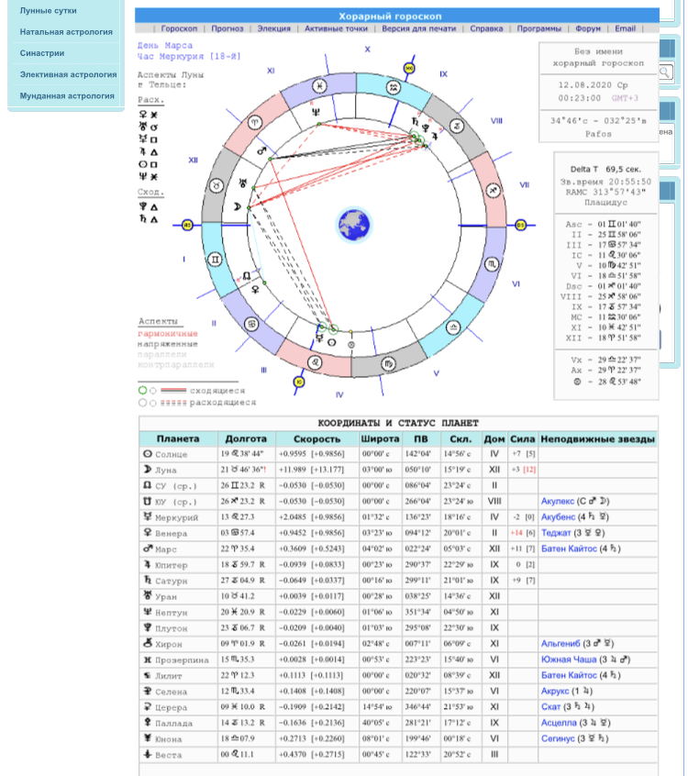Click the yellow MC marker above the chart

(x=409, y=68)
